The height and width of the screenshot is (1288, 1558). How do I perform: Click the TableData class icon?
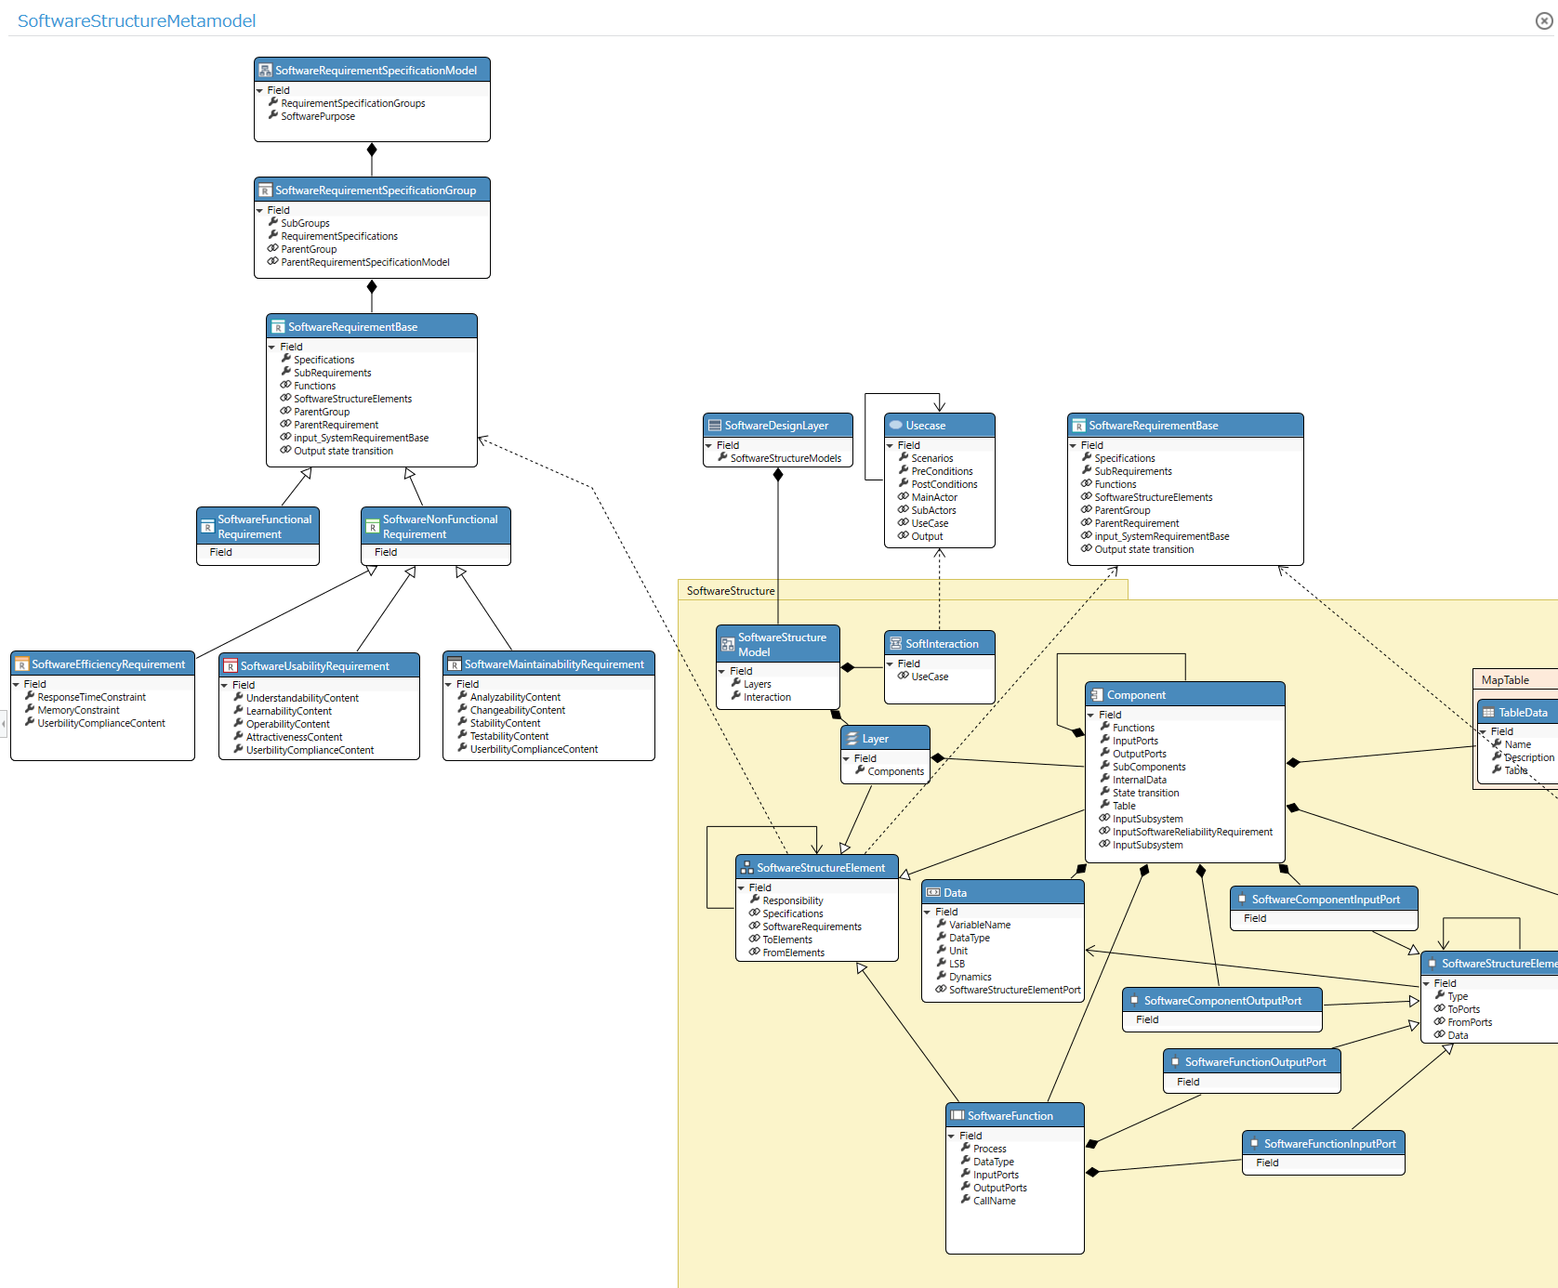coord(1489,713)
